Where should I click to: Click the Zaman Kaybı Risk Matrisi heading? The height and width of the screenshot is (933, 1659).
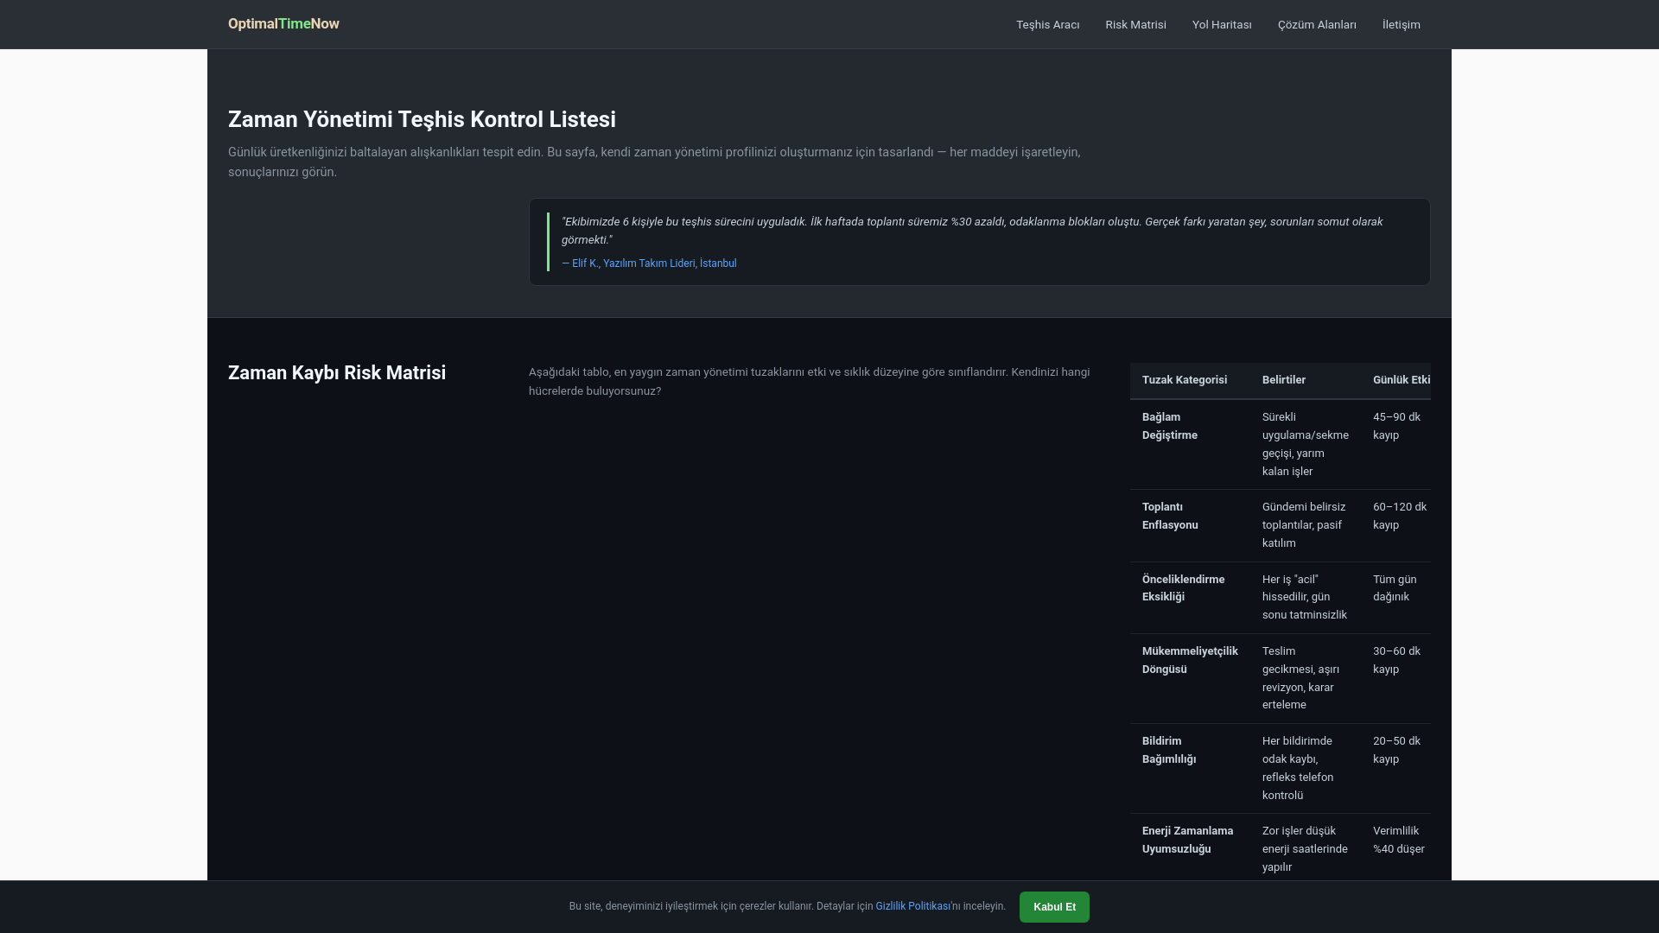click(337, 373)
